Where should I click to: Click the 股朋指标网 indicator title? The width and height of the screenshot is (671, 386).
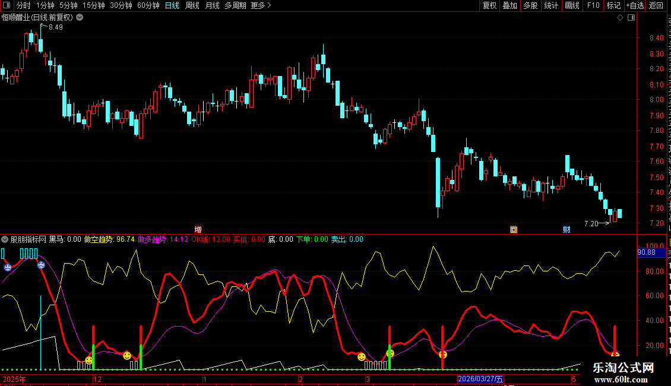29,239
